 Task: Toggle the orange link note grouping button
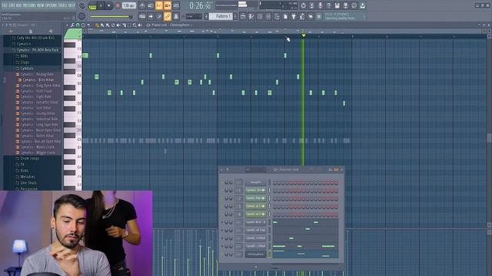(168, 16)
